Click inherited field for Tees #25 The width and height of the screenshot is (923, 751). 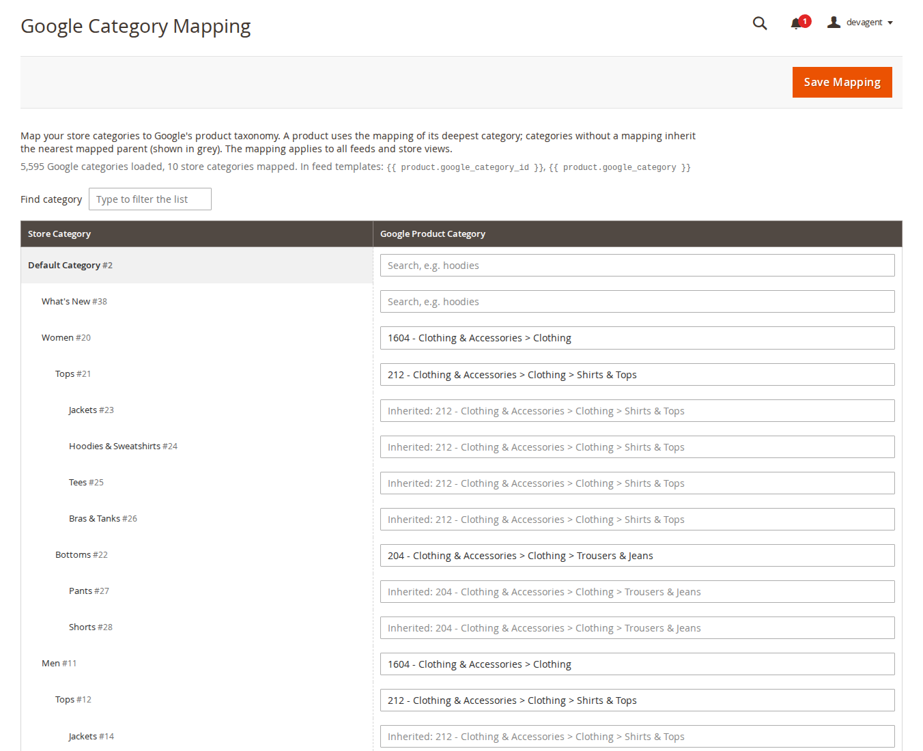pos(637,483)
